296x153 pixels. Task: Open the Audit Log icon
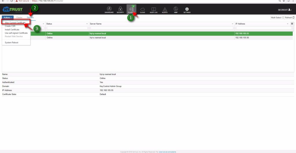[x=153, y=10]
